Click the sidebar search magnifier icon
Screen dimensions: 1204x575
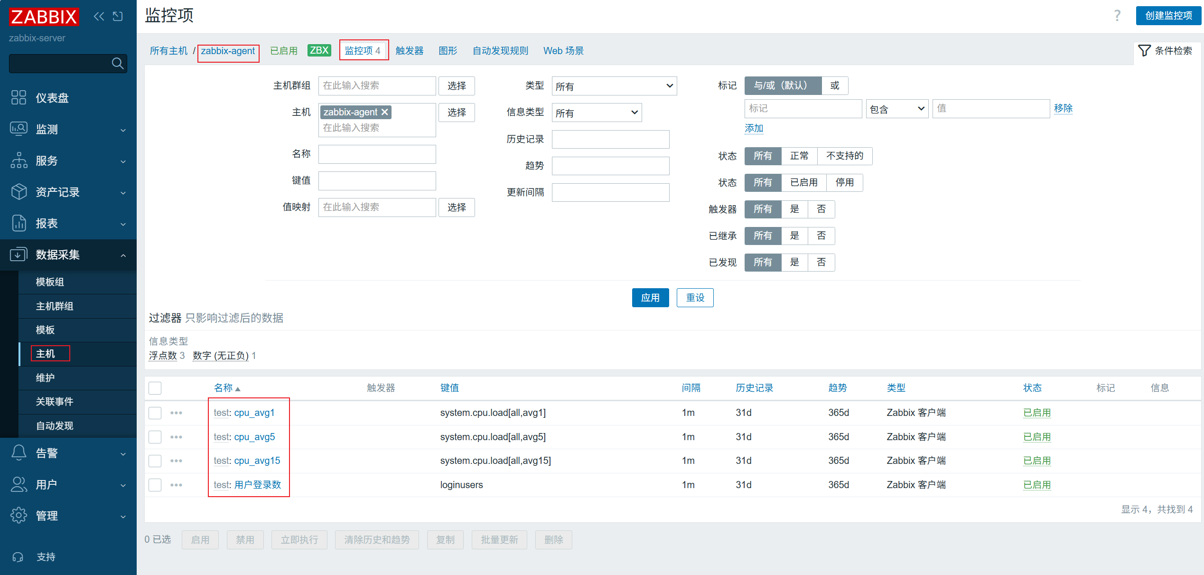tap(118, 63)
